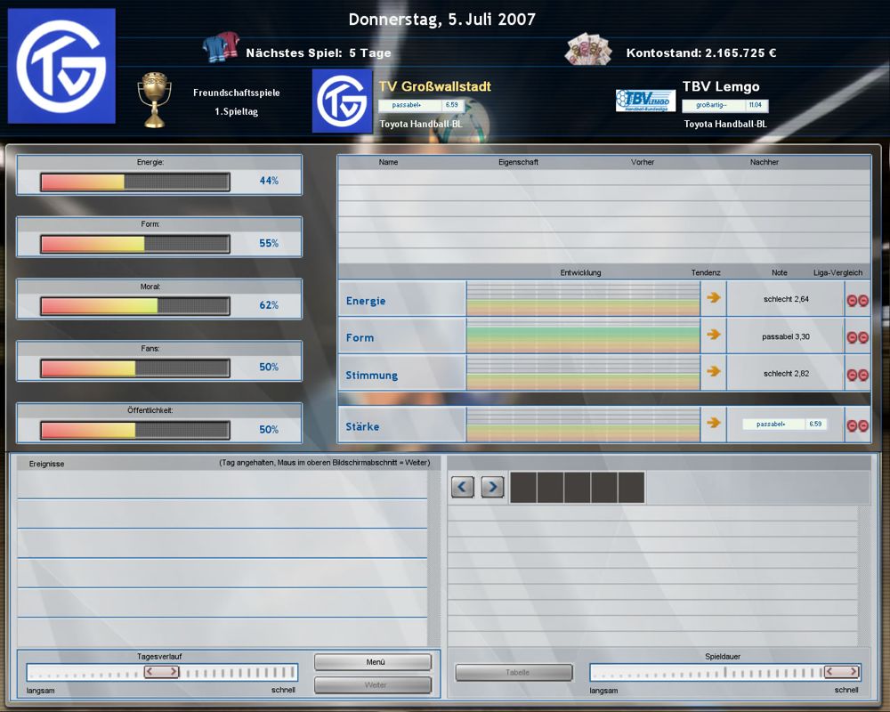The height and width of the screenshot is (712, 890).
Task: Click the Tagesverlauf speed slider handle
Action: click(x=161, y=672)
